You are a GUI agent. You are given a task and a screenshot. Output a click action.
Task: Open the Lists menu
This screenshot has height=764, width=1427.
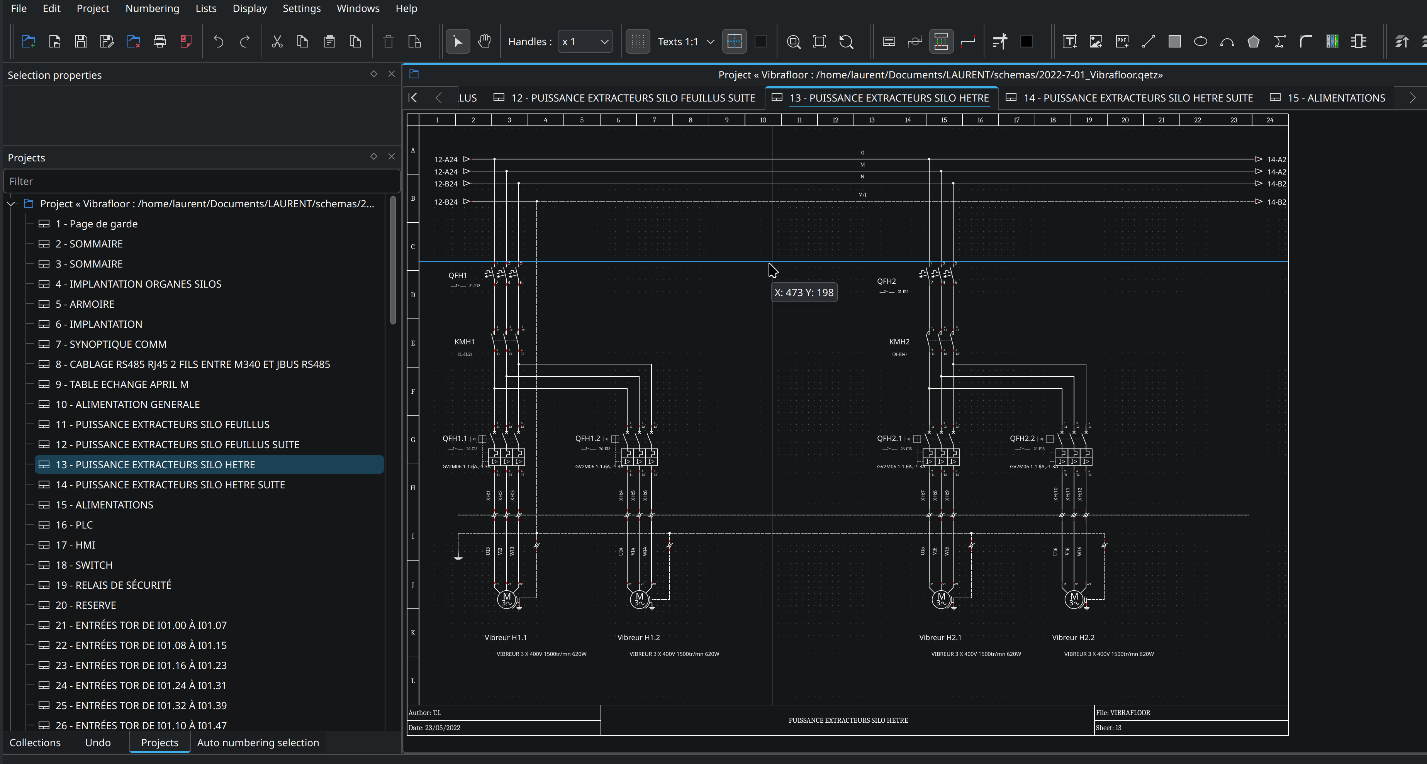[206, 8]
